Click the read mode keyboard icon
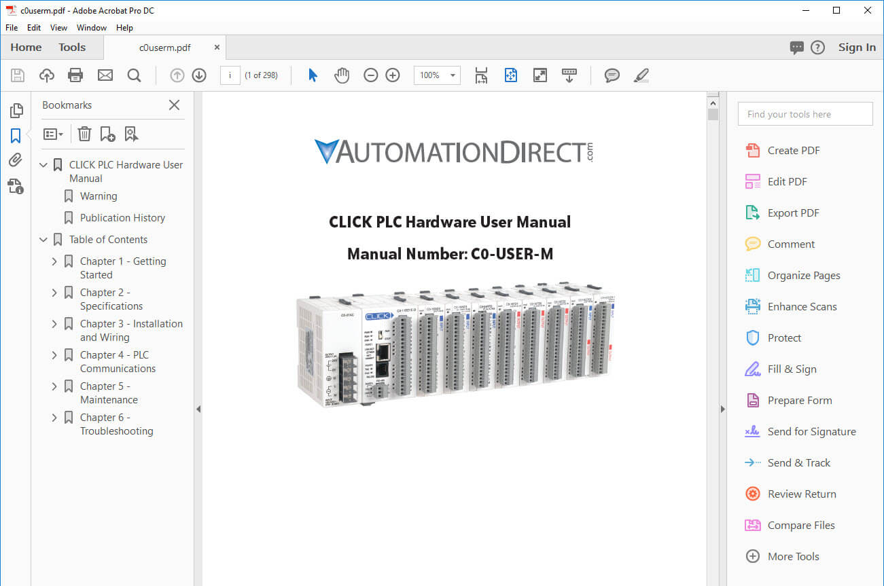This screenshot has width=884, height=586. [569, 75]
